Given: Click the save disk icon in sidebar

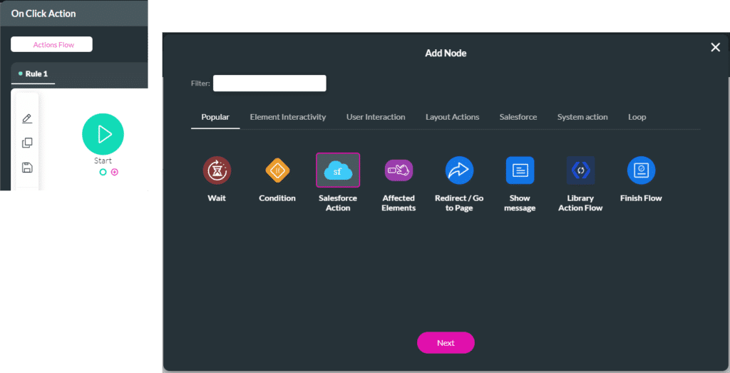Looking at the screenshot, I should pyautogui.click(x=27, y=168).
